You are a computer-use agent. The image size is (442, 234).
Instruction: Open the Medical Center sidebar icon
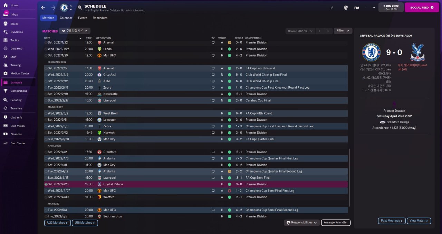(6, 73)
